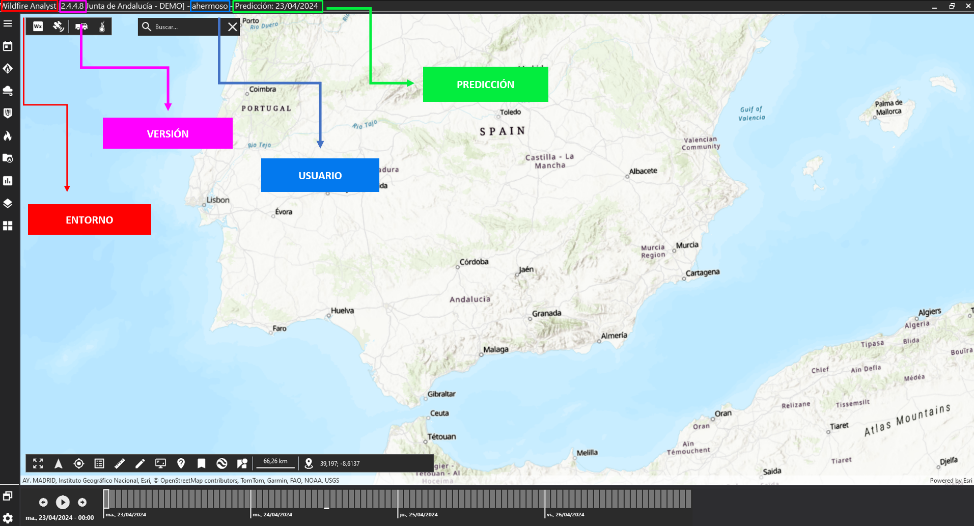
Task: Open the wind and cloud weather panel
Action: (x=8, y=91)
